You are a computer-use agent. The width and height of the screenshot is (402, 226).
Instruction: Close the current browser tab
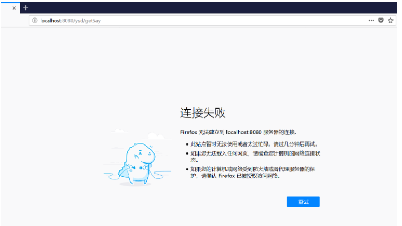(x=14, y=8)
